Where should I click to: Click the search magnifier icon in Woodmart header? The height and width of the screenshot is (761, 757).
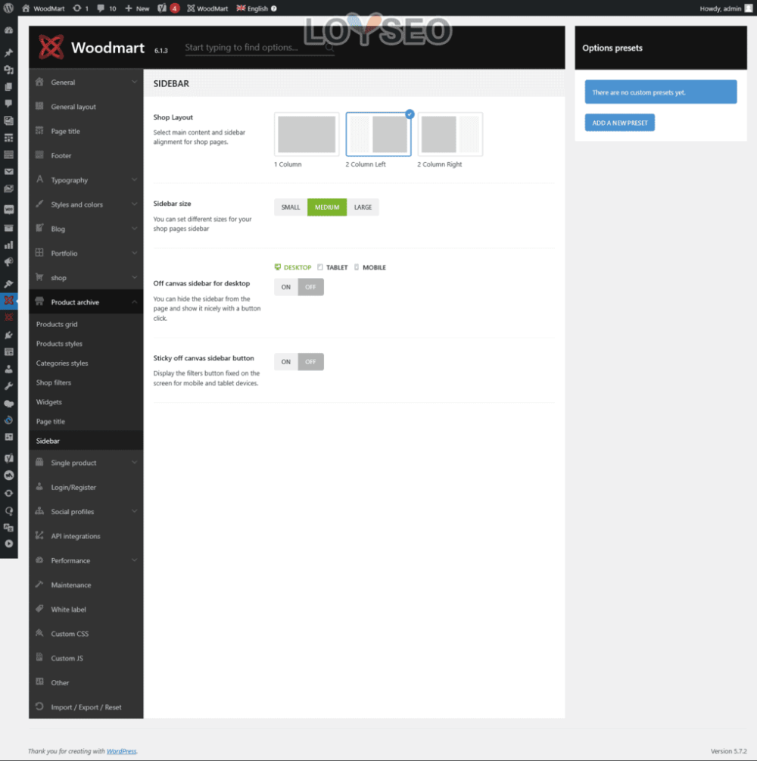click(329, 48)
